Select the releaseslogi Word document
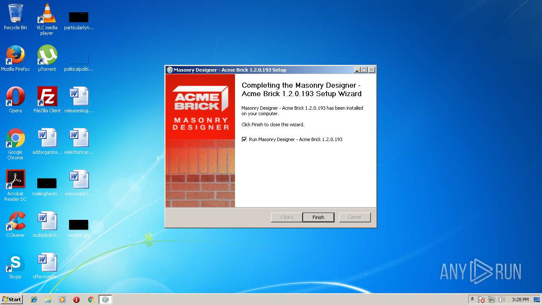The height and width of the screenshot is (305, 542). (x=79, y=100)
